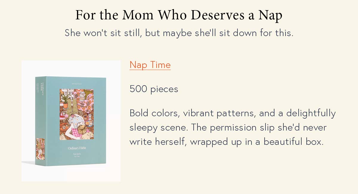Screen dimensions: 358x194
Task: Click the pink checkered pillow in the artwork
Action: tap(76, 132)
